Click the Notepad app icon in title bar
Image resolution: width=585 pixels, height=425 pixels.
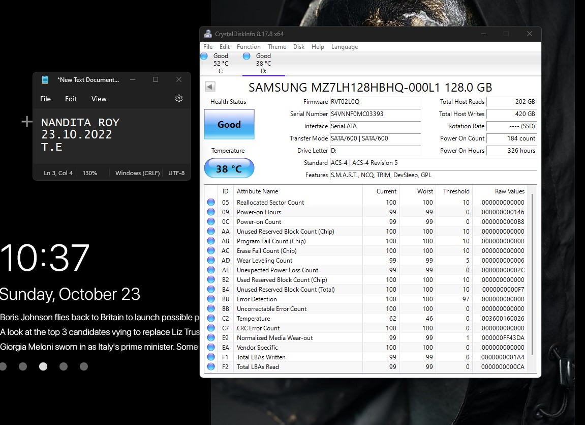point(46,79)
